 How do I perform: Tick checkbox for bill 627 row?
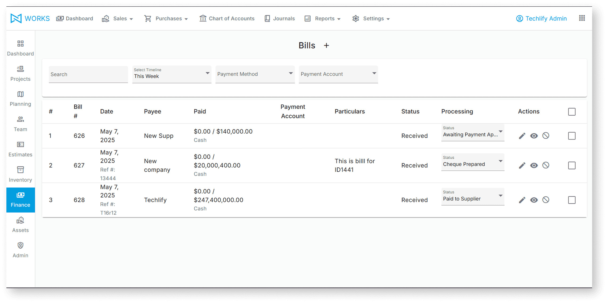(x=572, y=165)
